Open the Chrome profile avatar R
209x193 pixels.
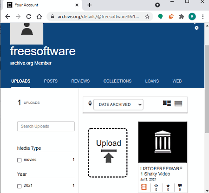click(192, 16)
